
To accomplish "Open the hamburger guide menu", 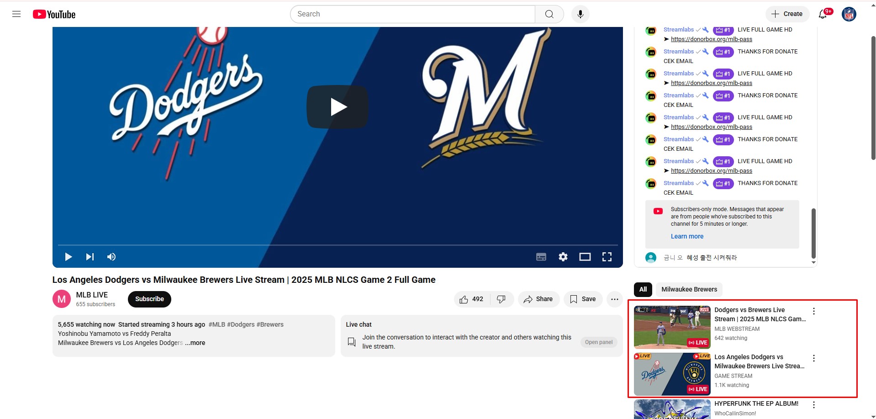I will pos(16,14).
